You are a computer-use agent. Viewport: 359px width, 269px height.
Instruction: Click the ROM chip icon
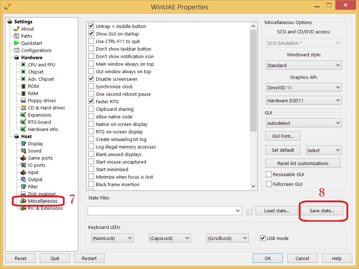(x=23, y=86)
